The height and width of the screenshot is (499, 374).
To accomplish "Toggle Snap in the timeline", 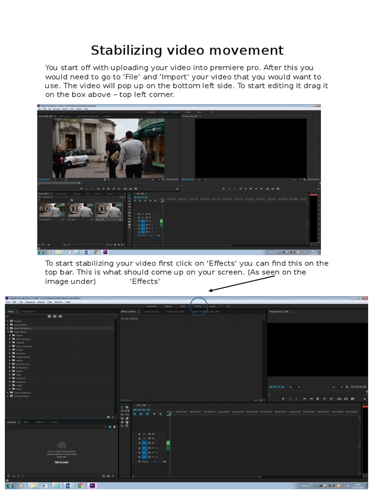I will (x=141, y=414).
